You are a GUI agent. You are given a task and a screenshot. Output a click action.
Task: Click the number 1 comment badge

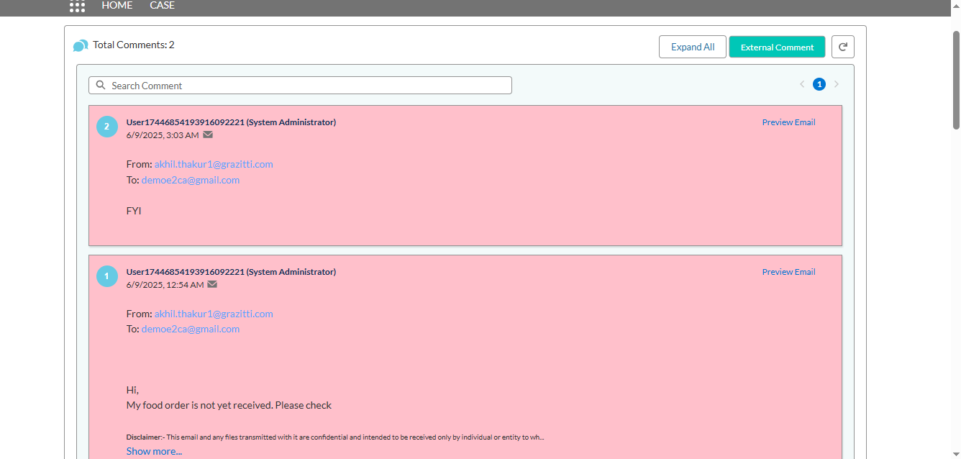coord(107,276)
